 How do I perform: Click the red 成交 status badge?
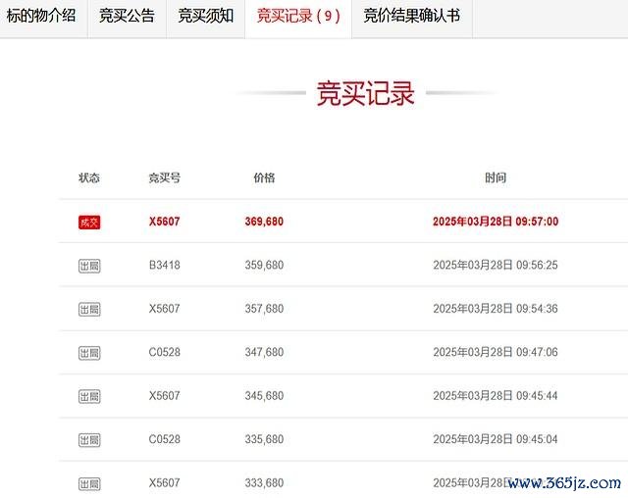pyautogui.click(x=89, y=222)
